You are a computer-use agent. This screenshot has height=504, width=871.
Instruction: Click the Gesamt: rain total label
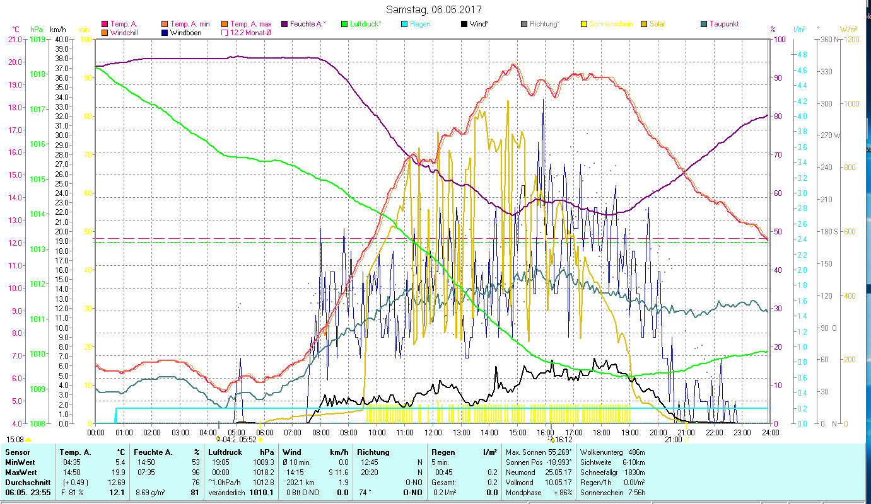[444, 483]
